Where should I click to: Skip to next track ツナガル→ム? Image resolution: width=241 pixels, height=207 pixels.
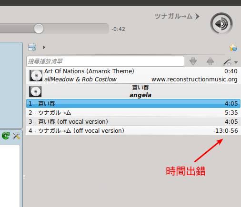pyautogui.click(x=177, y=16)
